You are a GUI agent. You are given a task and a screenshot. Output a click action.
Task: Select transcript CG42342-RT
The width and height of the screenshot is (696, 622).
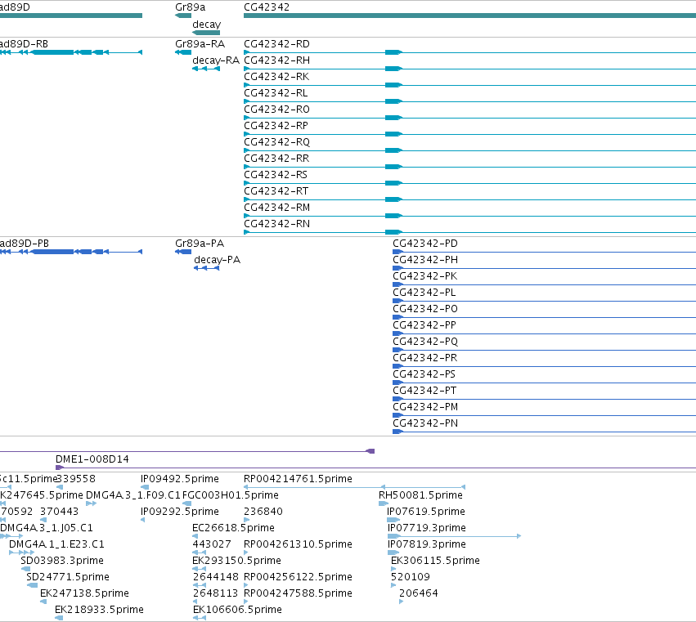click(x=276, y=191)
